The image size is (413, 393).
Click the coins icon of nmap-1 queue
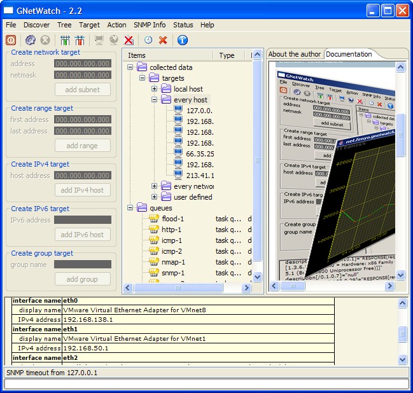coord(154,261)
